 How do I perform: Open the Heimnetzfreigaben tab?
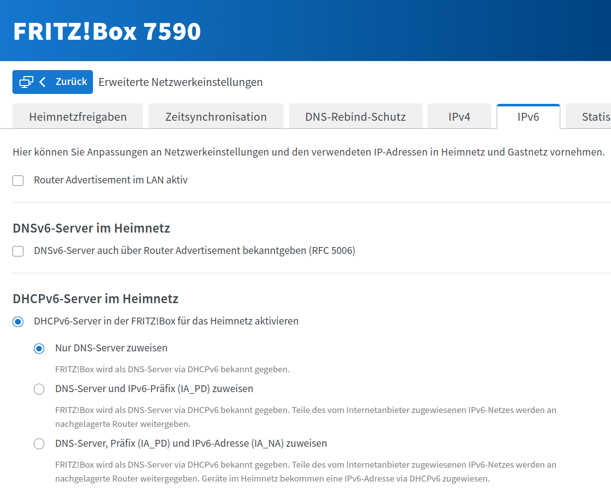click(78, 116)
